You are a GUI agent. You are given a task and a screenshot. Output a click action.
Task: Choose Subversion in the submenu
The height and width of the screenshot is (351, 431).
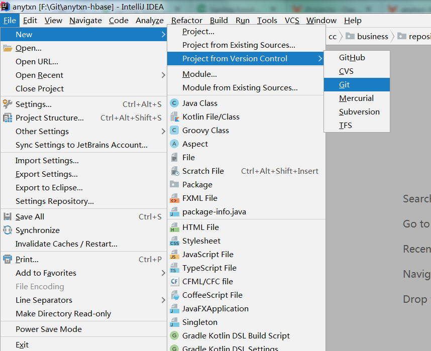(357, 111)
